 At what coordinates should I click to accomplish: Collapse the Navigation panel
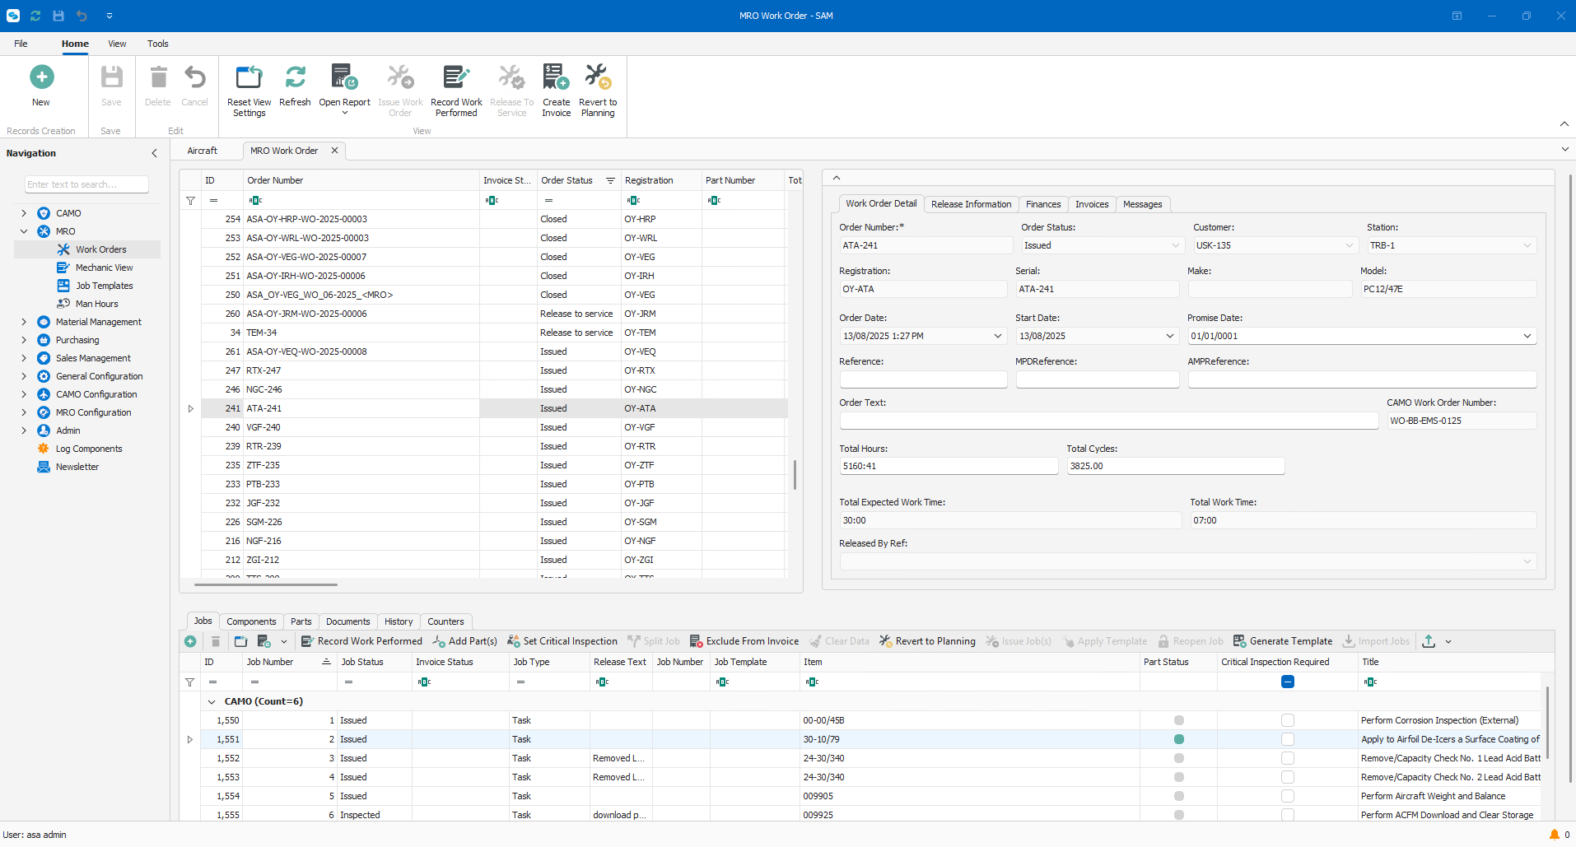tap(154, 153)
